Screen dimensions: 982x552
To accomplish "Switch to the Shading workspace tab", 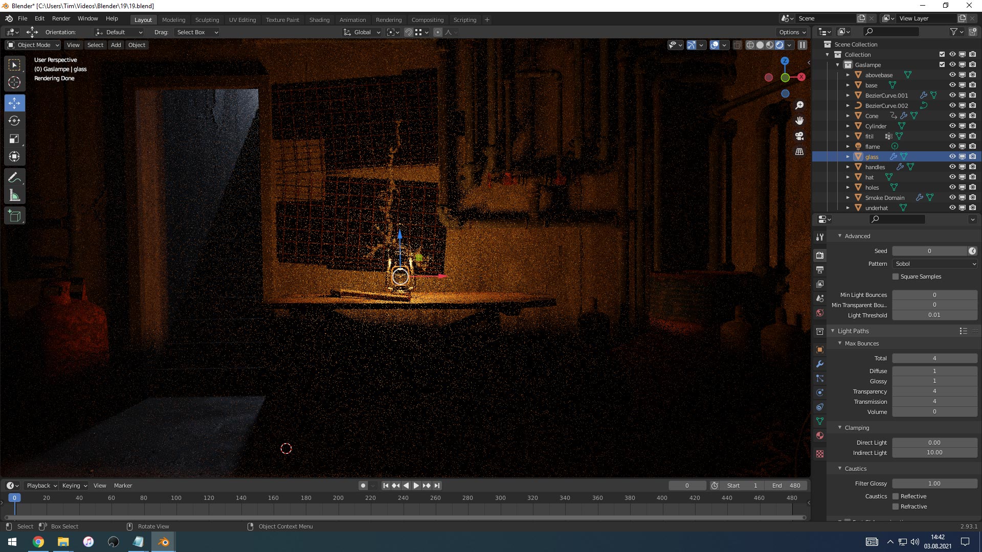I will pos(319,20).
